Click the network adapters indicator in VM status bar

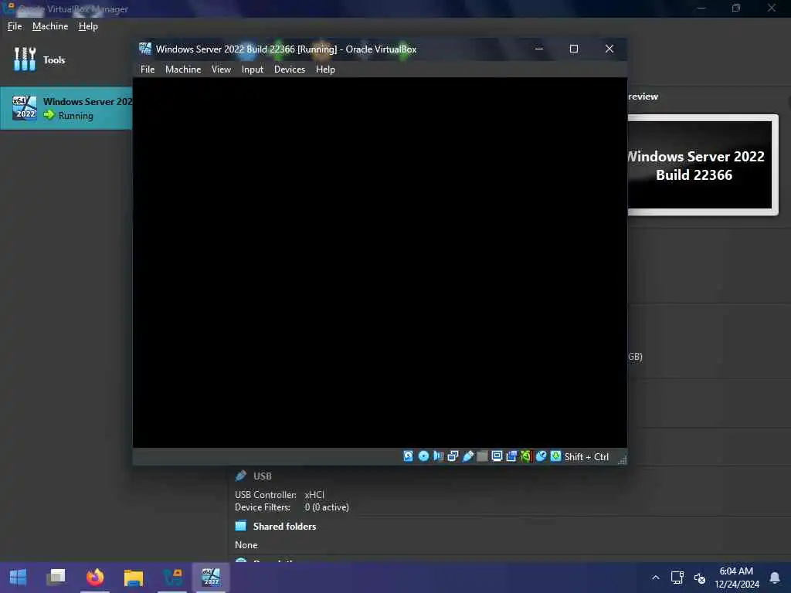(453, 456)
